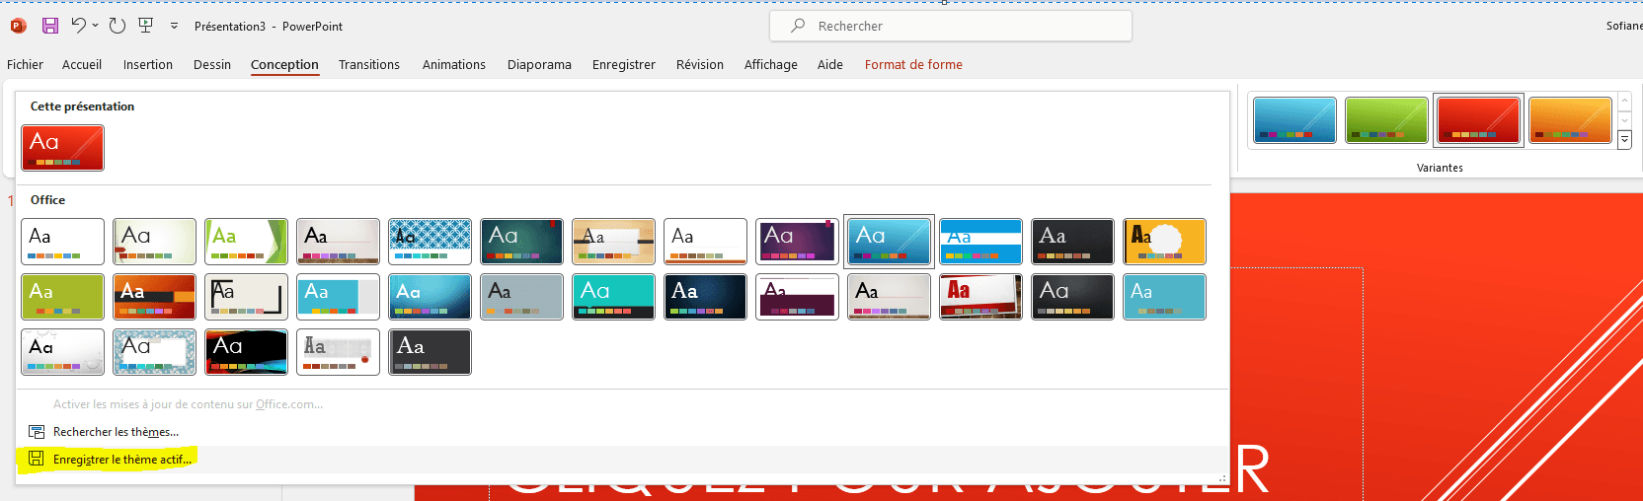Select the orange variant in Variantes

[1570, 120]
